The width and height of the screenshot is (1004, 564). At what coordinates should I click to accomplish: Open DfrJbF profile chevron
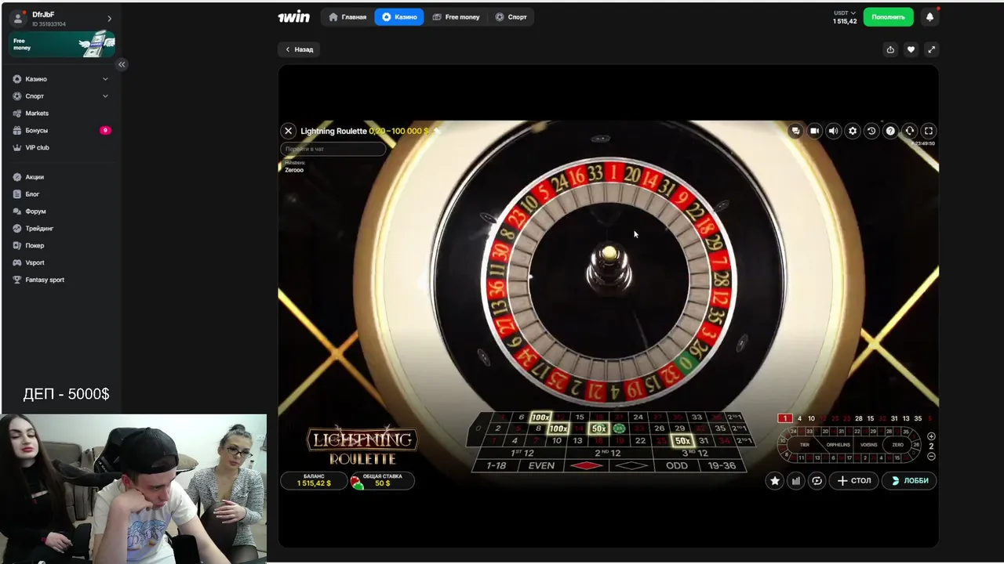(109, 19)
